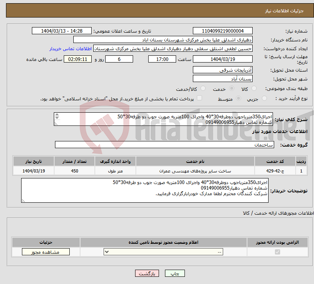Click the تاریخ نیاز column header
The image size is (314, 284).
pyautogui.click(x=33, y=161)
